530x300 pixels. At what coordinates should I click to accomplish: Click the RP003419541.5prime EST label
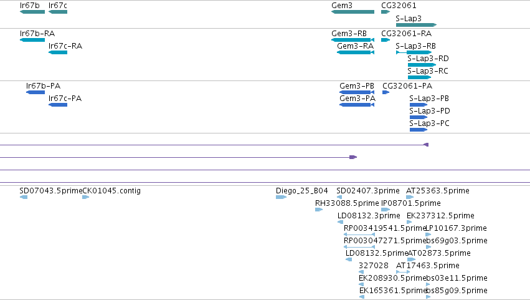pos(385,228)
